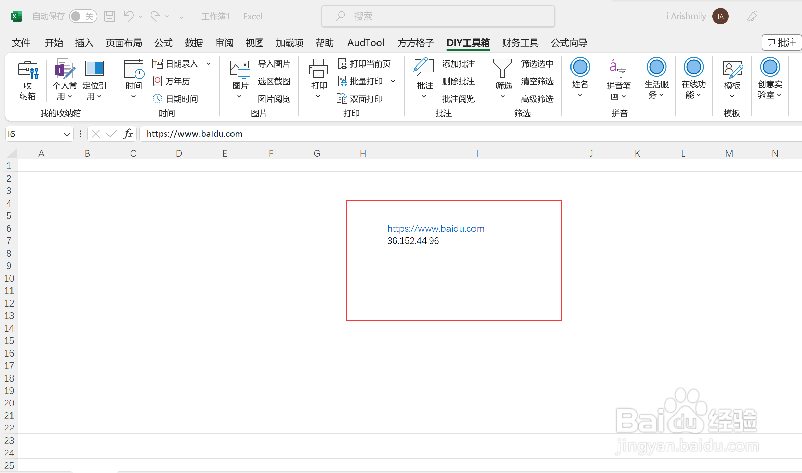The height and width of the screenshot is (473, 802).
Task: Open Customize Quick Access Toolbar dropdown
Action: click(181, 16)
